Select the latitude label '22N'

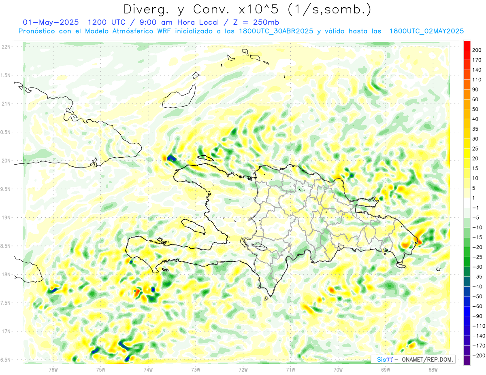click(x=6, y=47)
